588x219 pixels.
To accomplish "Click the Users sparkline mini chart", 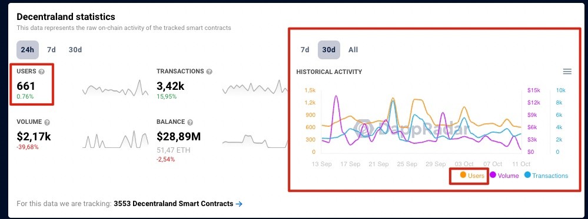I will [115, 88].
